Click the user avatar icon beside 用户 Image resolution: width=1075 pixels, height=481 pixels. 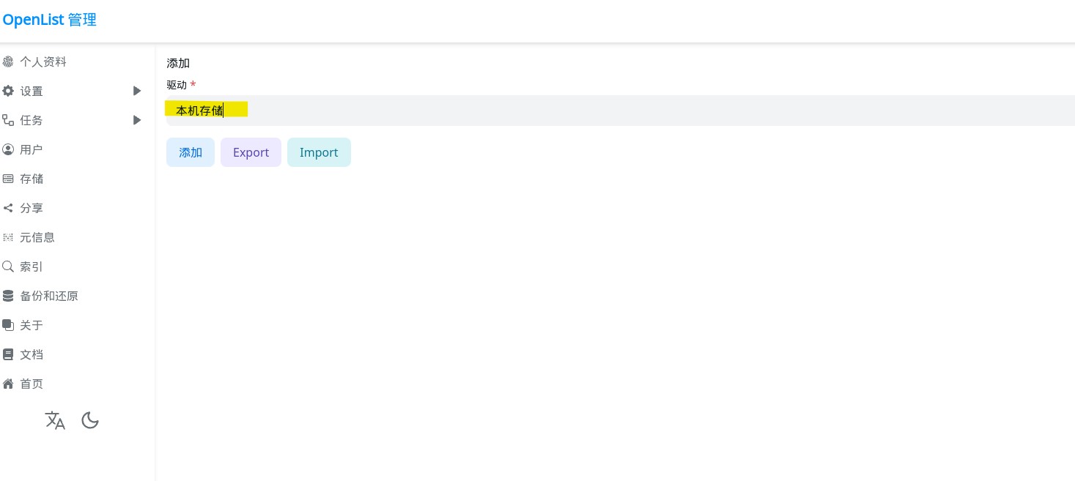tap(8, 149)
